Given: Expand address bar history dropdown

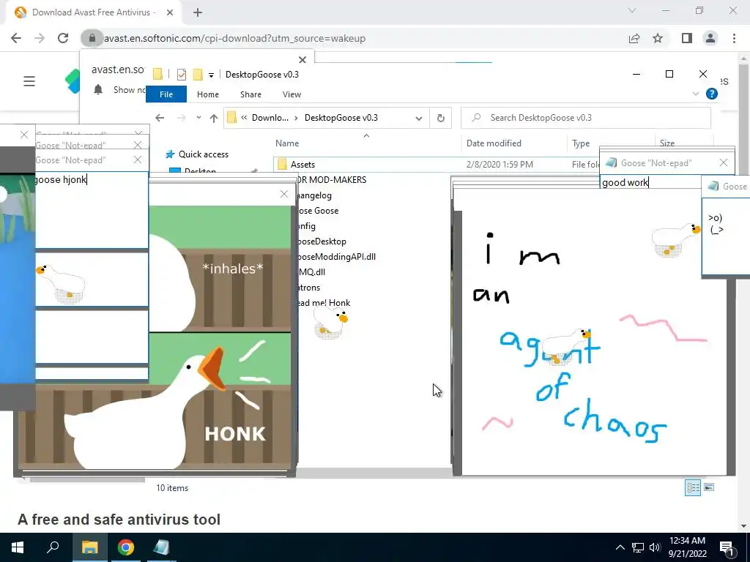Looking at the screenshot, I should (419, 118).
